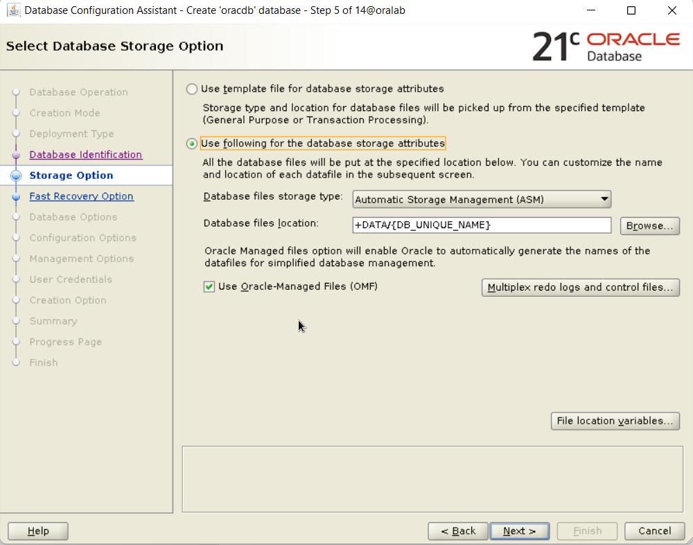Go Back to previous step
This screenshot has width=693, height=545.
tap(457, 531)
